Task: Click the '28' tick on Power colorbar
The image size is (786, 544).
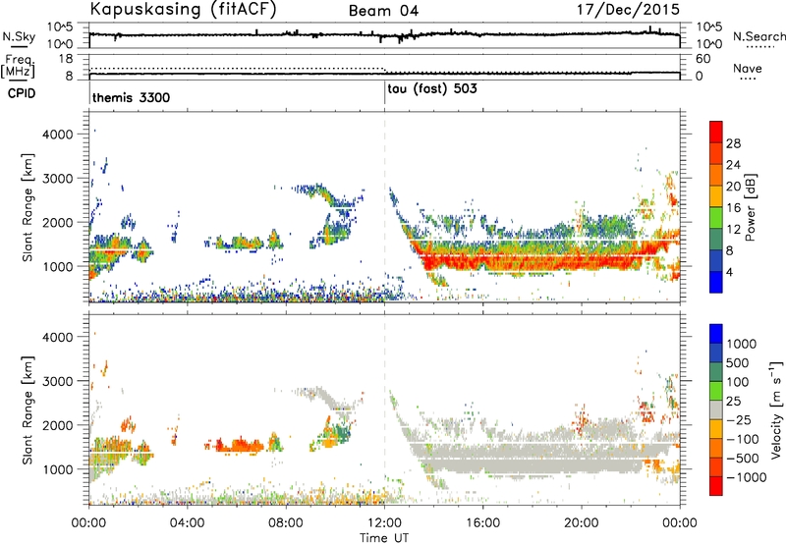Action: pos(733,143)
